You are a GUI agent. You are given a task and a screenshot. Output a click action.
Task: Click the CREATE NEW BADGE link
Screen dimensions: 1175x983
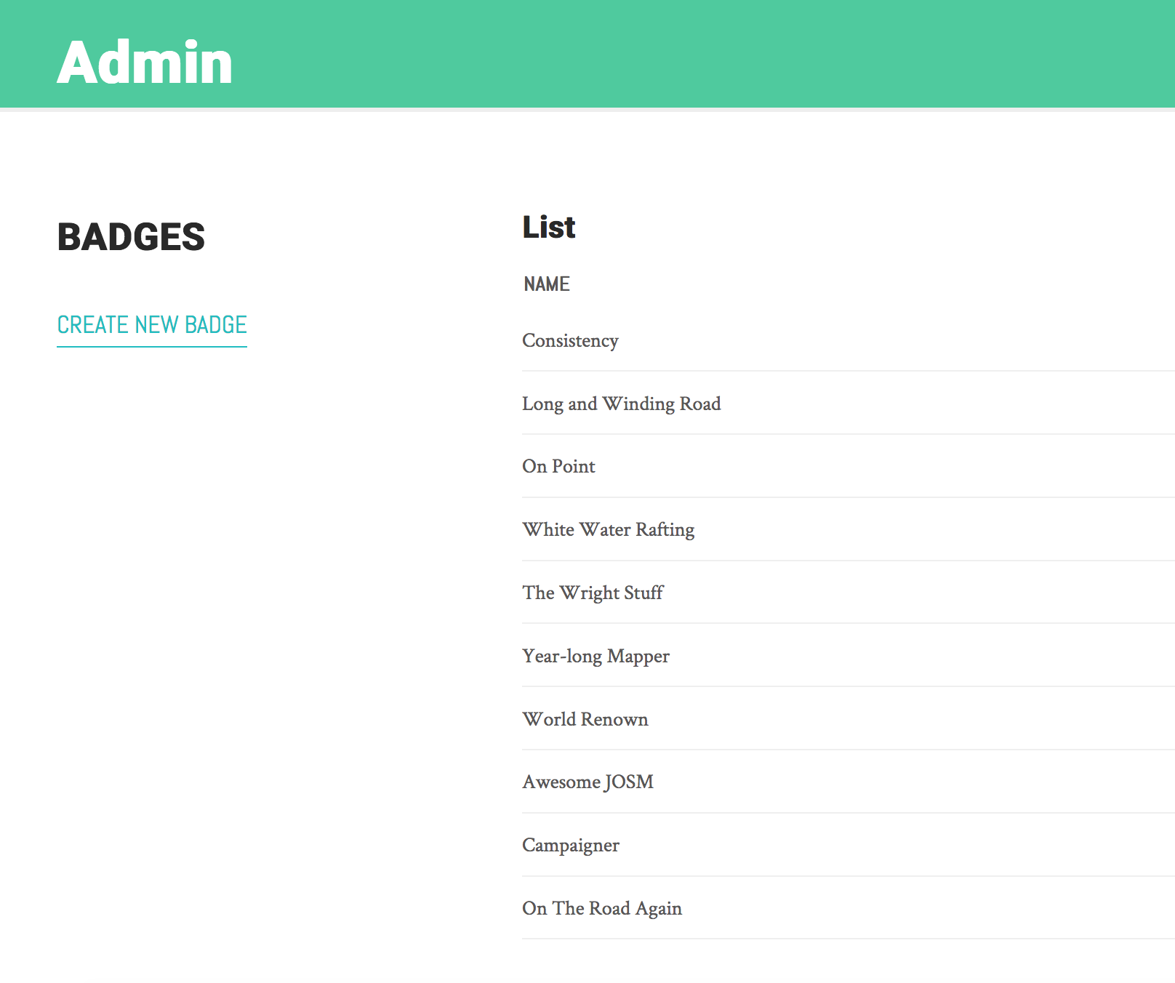click(x=152, y=325)
